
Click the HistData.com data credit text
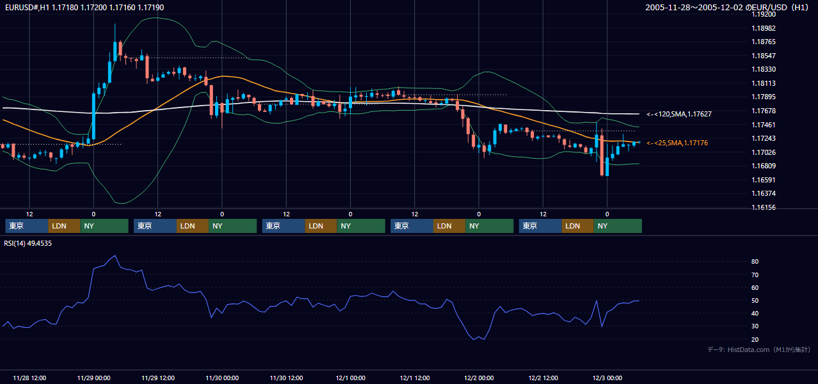[759, 350]
